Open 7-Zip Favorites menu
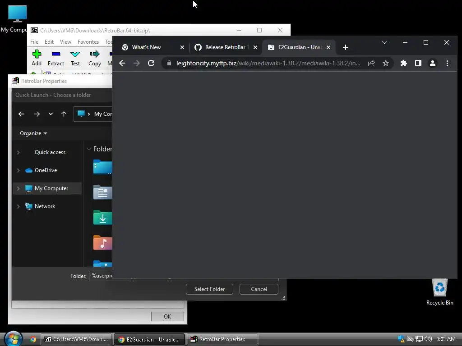Screen dimensions: 462x346 [x=88, y=42]
